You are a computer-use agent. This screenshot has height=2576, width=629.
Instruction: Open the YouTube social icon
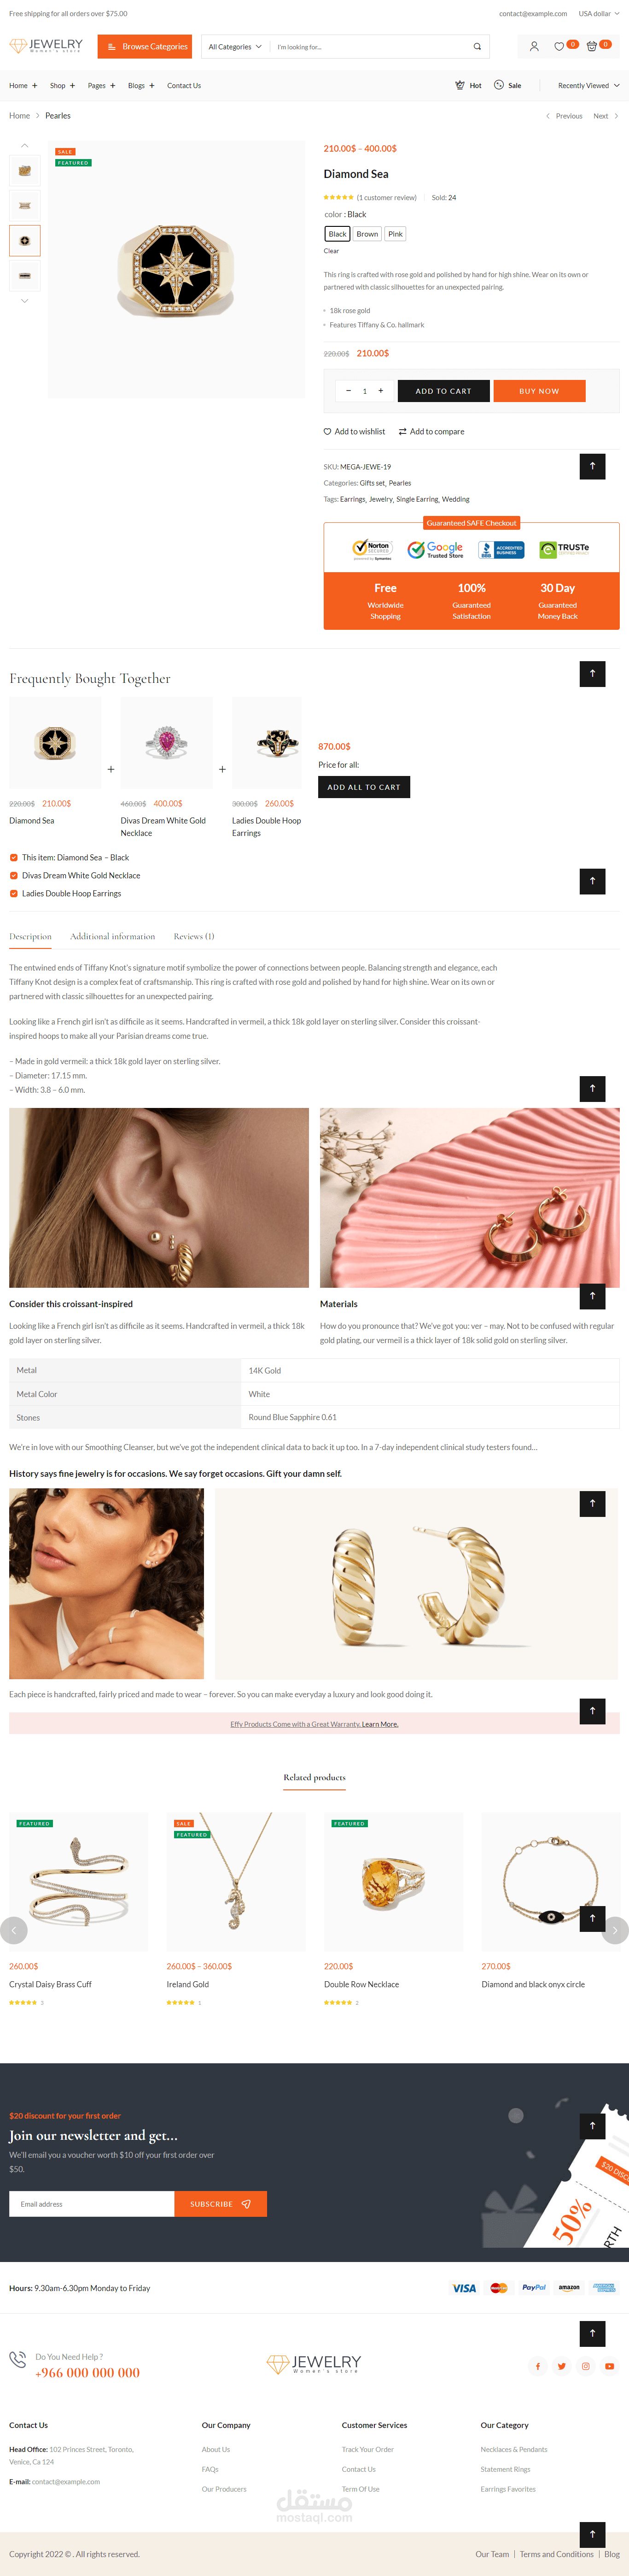click(x=609, y=2366)
